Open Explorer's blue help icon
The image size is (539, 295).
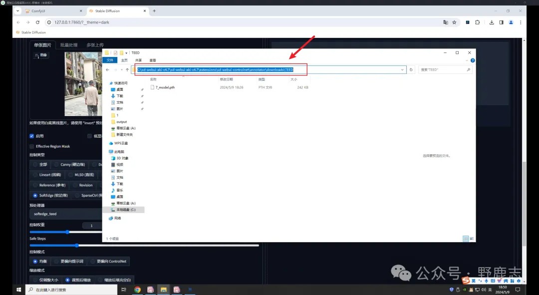pos(473,60)
